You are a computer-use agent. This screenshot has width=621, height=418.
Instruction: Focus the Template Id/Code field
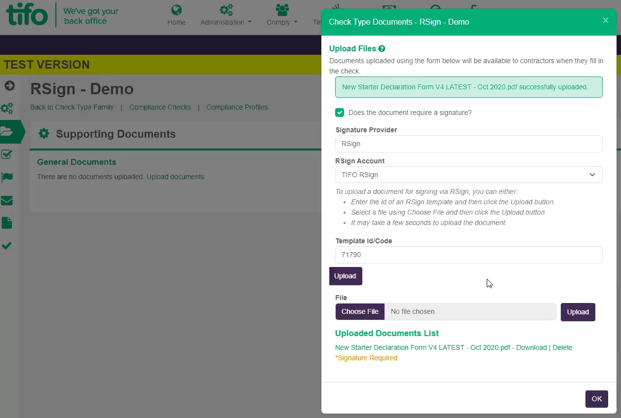click(469, 255)
